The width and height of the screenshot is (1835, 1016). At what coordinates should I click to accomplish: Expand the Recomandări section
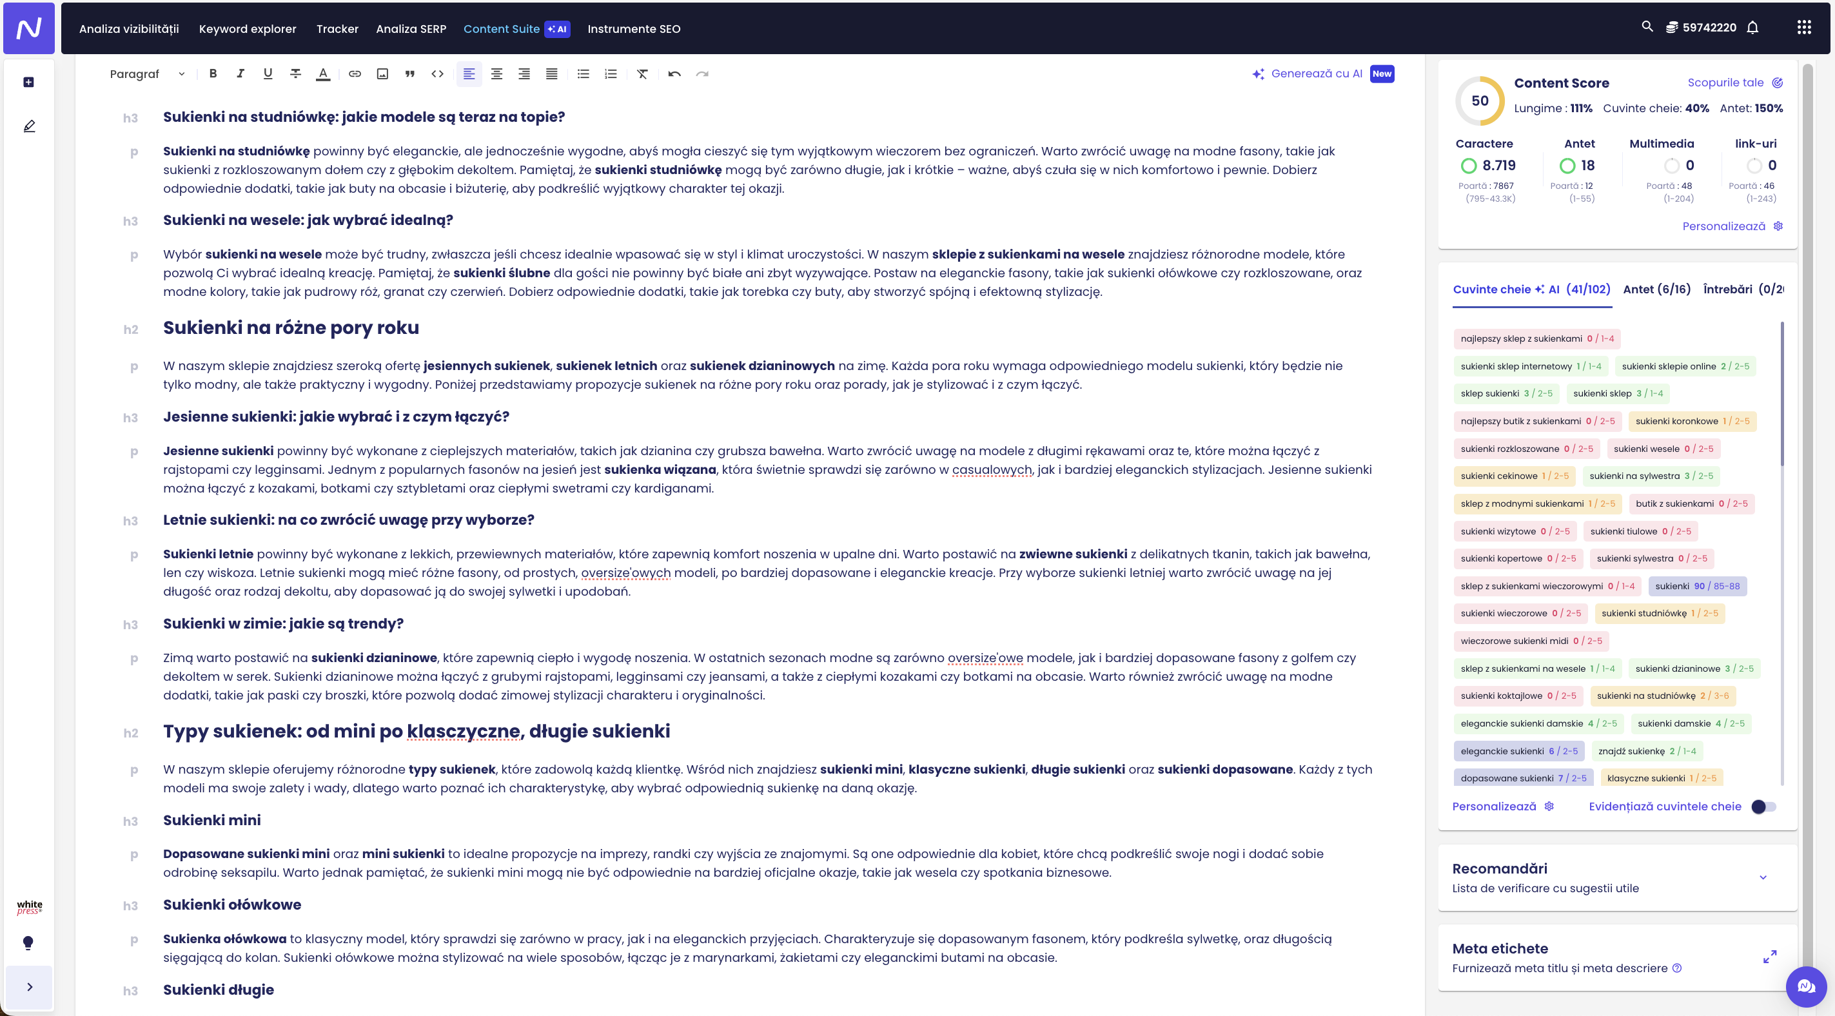(1763, 877)
